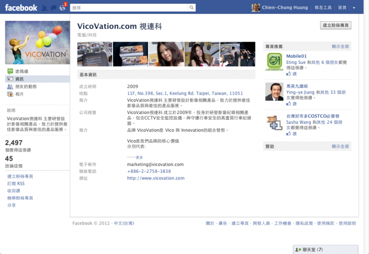The width and height of the screenshot is (369, 254).
Task: Open 尋友工具 in top bar
Action: click(323, 7)
